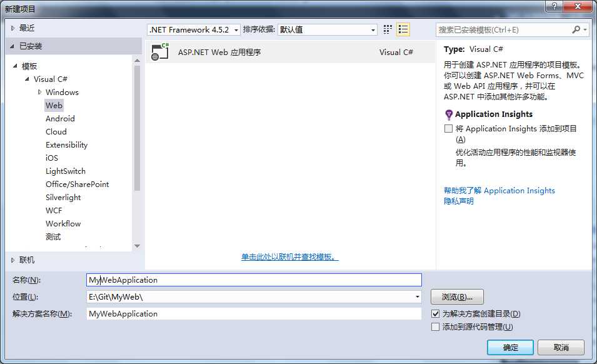597x364 pixels.
Task: Select the iOS template category
Action: (x=52, y=158)
